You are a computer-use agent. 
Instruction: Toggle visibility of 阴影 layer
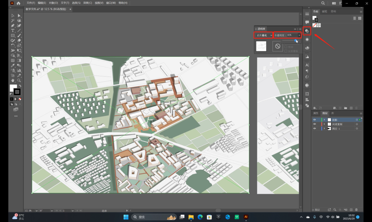[x=314, y=120]
